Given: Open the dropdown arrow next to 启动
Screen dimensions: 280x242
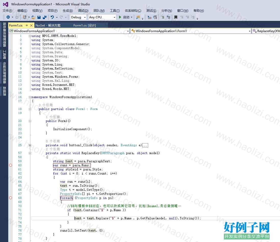Looking at the screenshot, I should 132,17.
